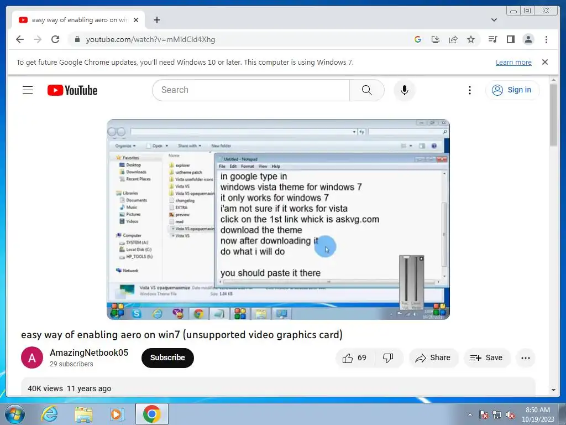Open AmazingNetbook05 channel avatar
The height and width of the screenshot is (425, 566).
click(x=32, y=357)
